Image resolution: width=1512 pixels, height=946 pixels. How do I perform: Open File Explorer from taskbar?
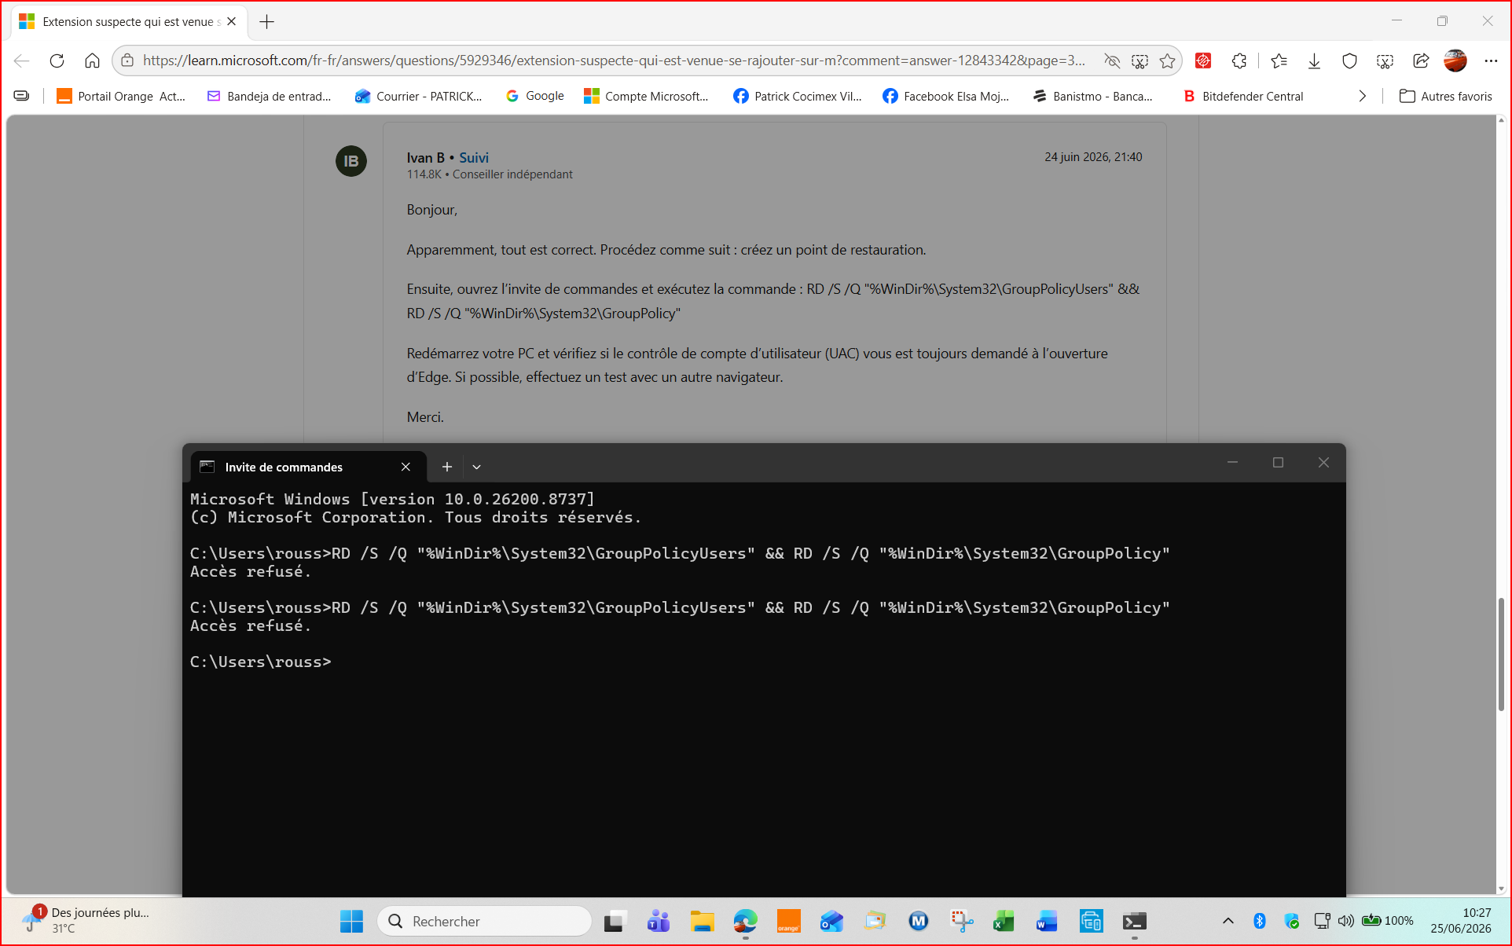(x=702, y=921)
